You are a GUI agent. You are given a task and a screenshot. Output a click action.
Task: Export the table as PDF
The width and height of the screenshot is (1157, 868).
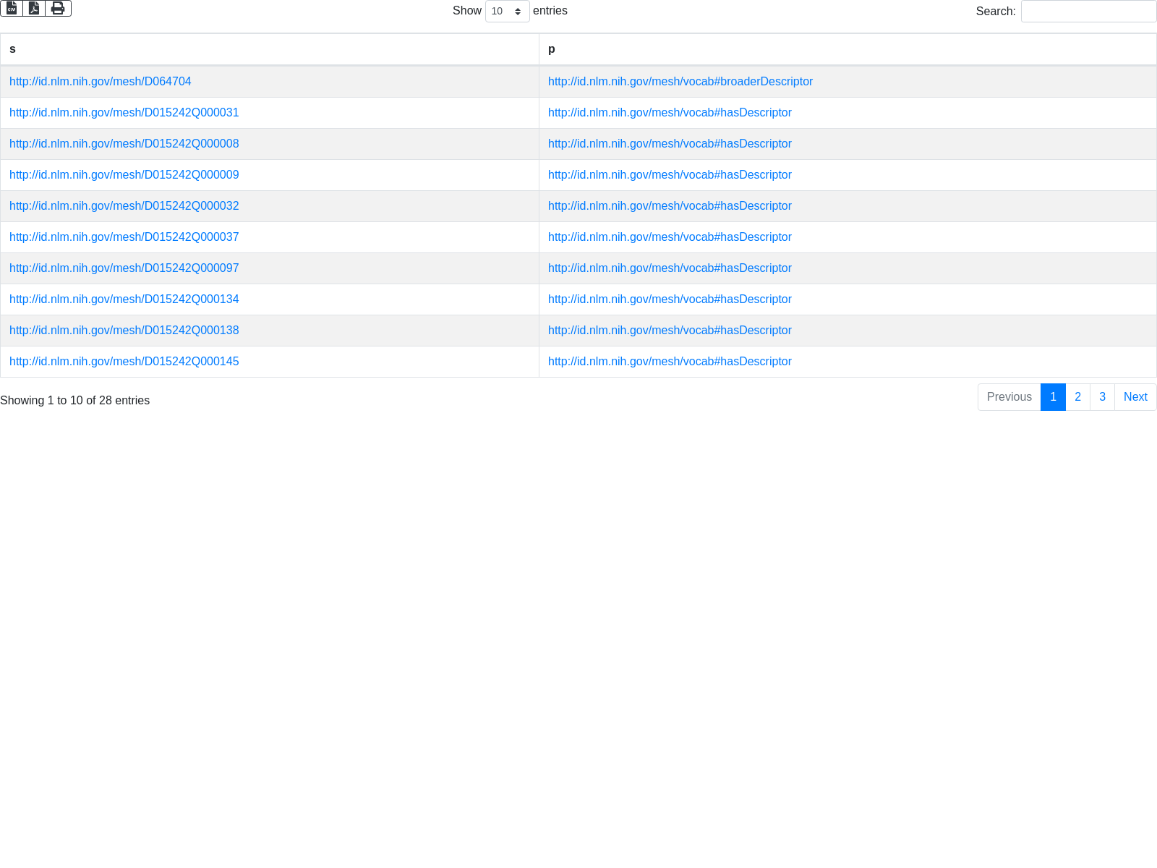coord(34,8)
